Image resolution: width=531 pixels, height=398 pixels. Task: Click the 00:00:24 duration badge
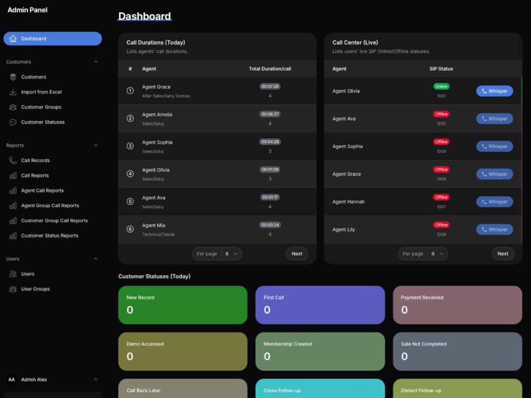click(x=270, y=225)
